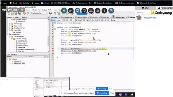This screenshot has height=97, width=173.
Task: Click Stop sharing for coding.smeowl.com
Action: click(x=102, y=93)
